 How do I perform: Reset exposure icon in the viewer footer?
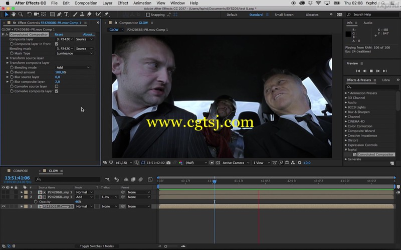point(299,163)
